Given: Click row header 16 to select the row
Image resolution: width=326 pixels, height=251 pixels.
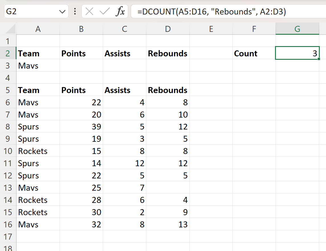Looking at the screenshot, I should [x=8, y=224].
